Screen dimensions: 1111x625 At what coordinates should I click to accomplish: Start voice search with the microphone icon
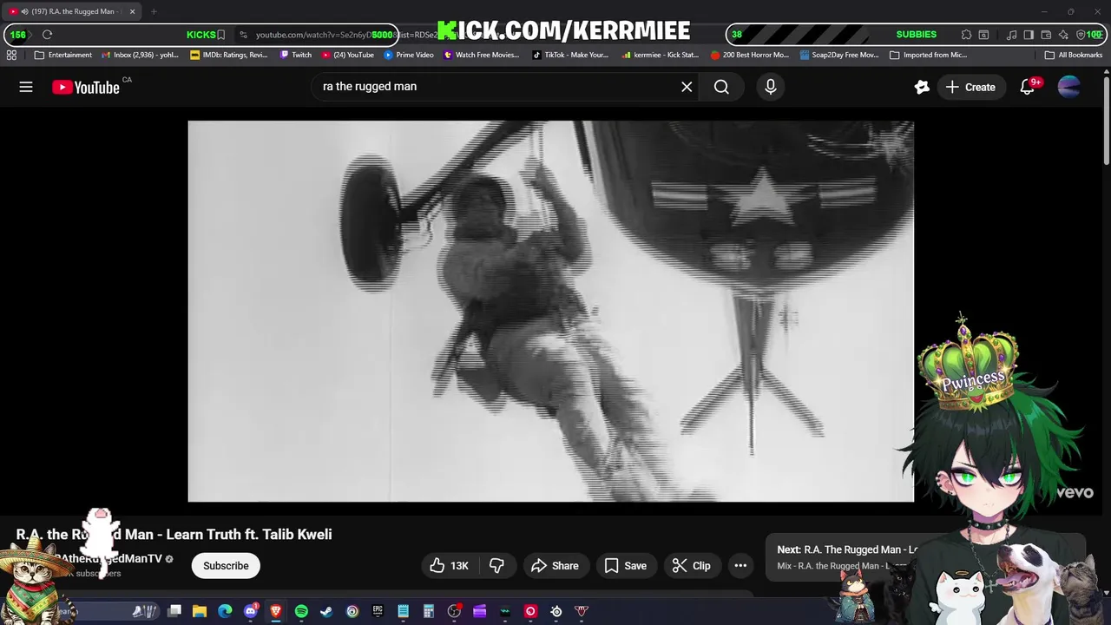tap(771, 87)
